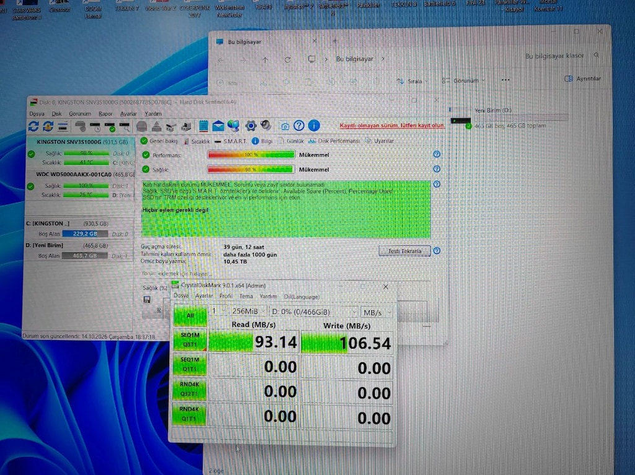Open the D: 0% (0/466GiB) drive dropdown
Screen dimensions: 635x475
pyautogui.click(x=314, y=312)
